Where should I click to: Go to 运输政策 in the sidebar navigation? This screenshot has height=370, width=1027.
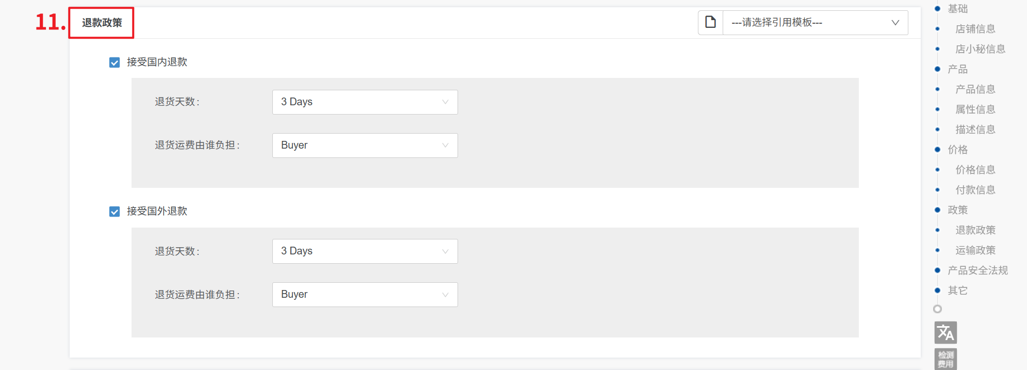click(975, 250)
